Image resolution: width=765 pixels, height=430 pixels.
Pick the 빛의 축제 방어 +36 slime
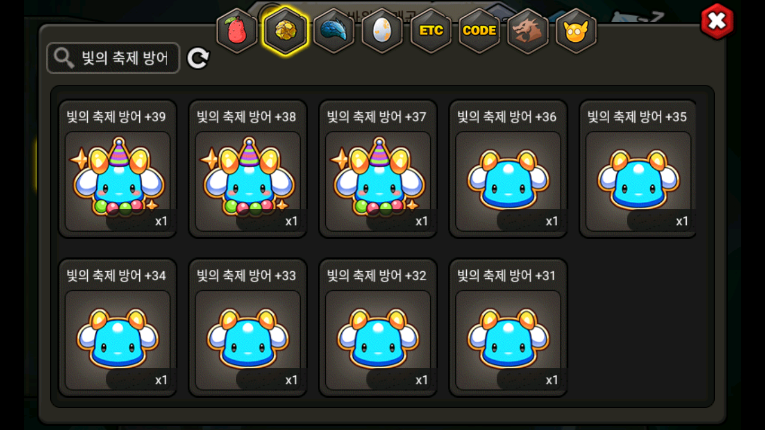click(x=509, y=169)
